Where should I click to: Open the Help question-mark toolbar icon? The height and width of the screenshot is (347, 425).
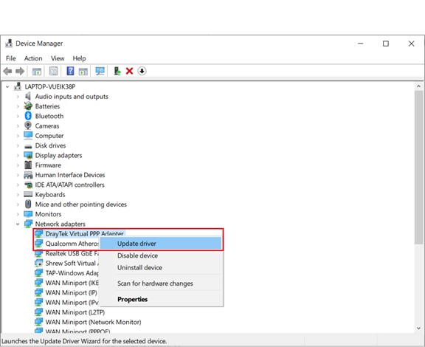[70, 71]
